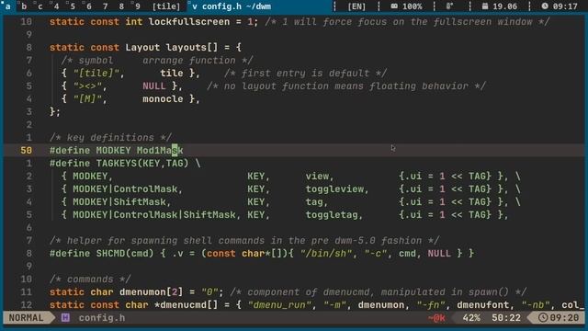The width and height of the screenshot is (588, 331).
Task: Switch to dwm tag b
Action: [x=24, y=6]
